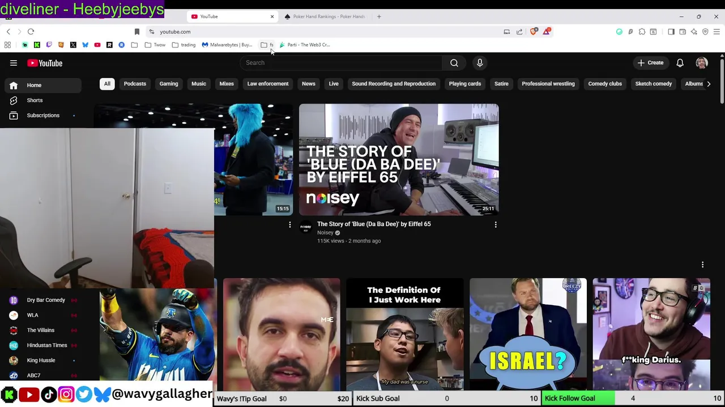Expand more category chips with right chevron
Image resolution: width=725 pixels, height=407 pixels.
tap(709, 84)
